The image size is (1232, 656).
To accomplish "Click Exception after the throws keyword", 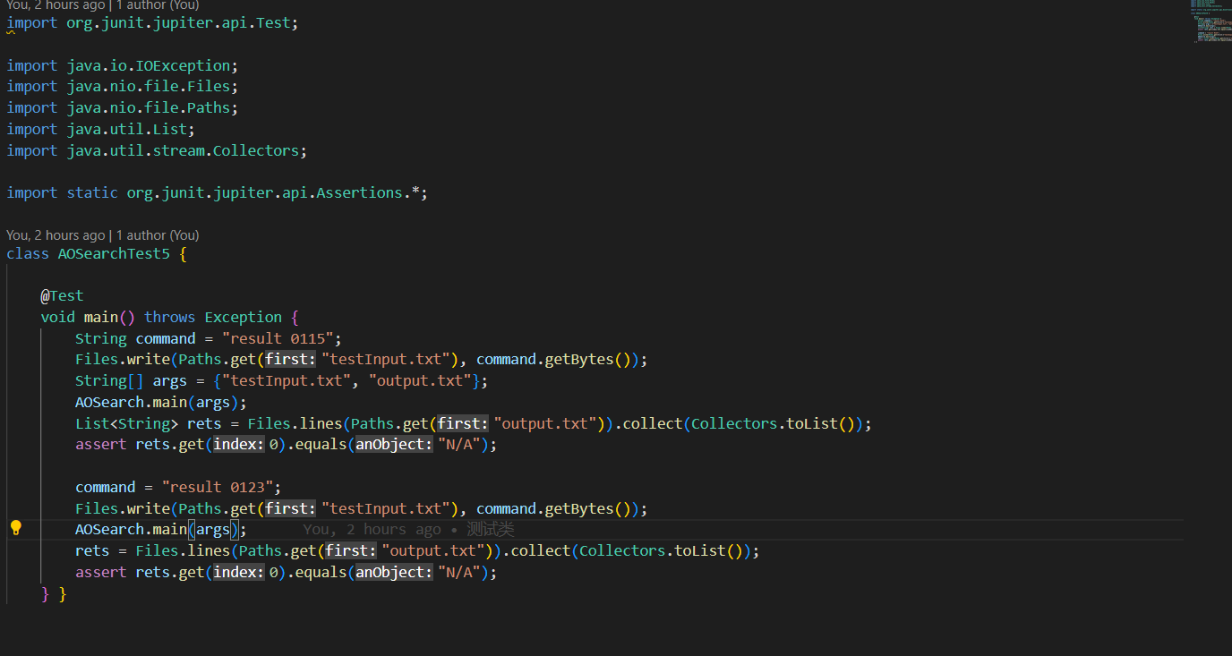I will point(243,317).
